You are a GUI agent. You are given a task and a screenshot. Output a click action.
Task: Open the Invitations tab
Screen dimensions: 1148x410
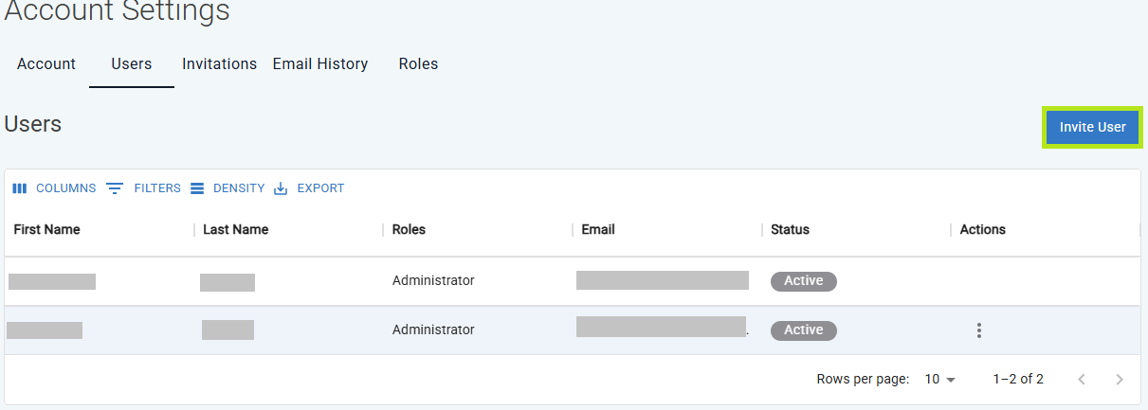coord(219,64)
